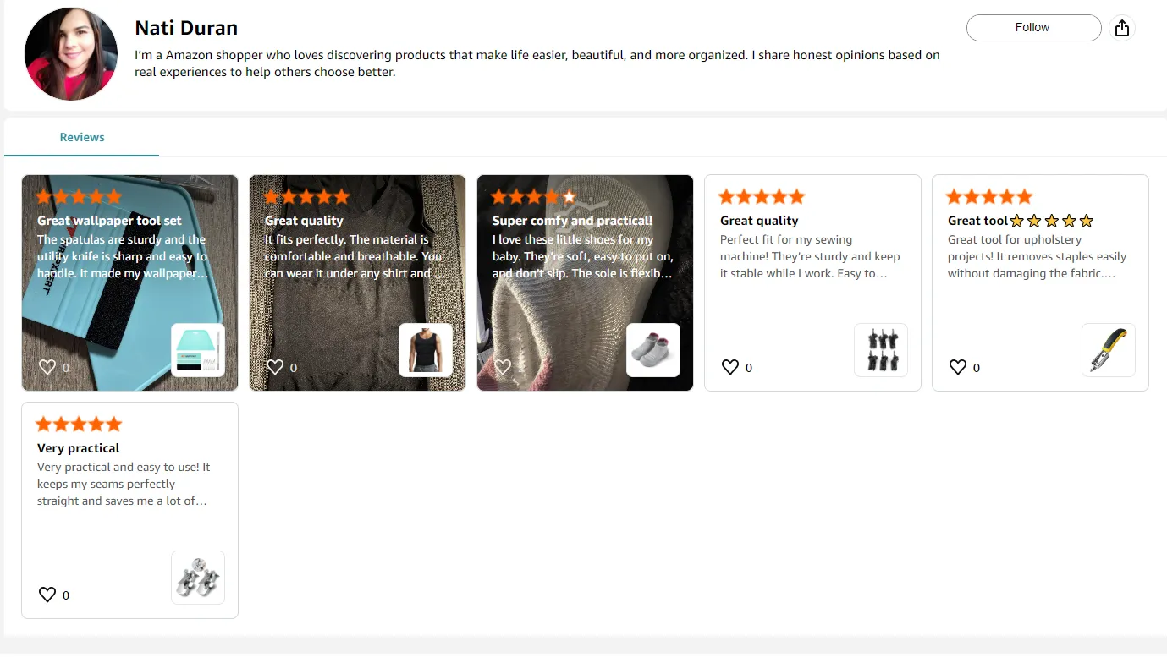Open the wallpaper tool set product thumbnail

198,350
